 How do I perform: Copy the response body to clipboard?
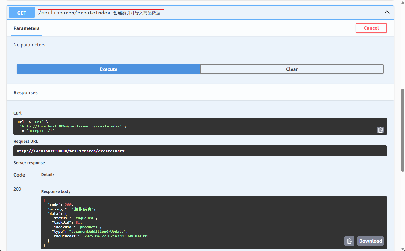click(349, 241)
